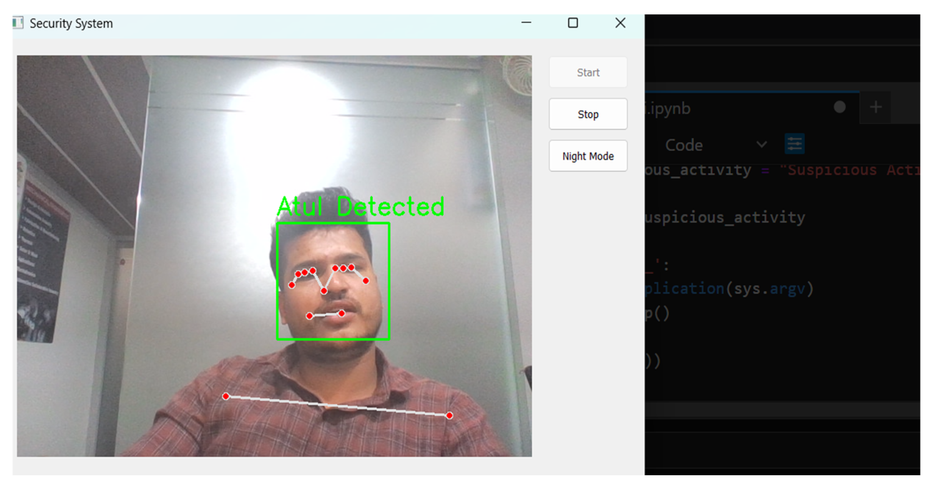Click the Security System app icon in title bar

point(17,23)
